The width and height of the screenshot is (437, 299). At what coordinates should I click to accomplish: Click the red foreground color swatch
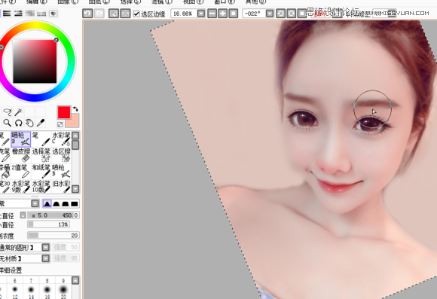[x=64, y=112]
